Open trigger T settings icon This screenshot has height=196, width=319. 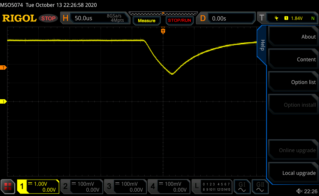[262, 18]
